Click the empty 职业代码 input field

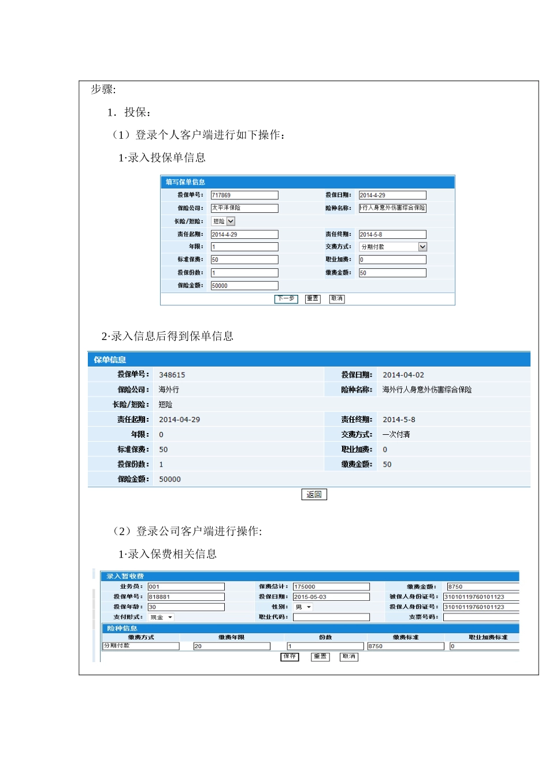coord(331,617)
